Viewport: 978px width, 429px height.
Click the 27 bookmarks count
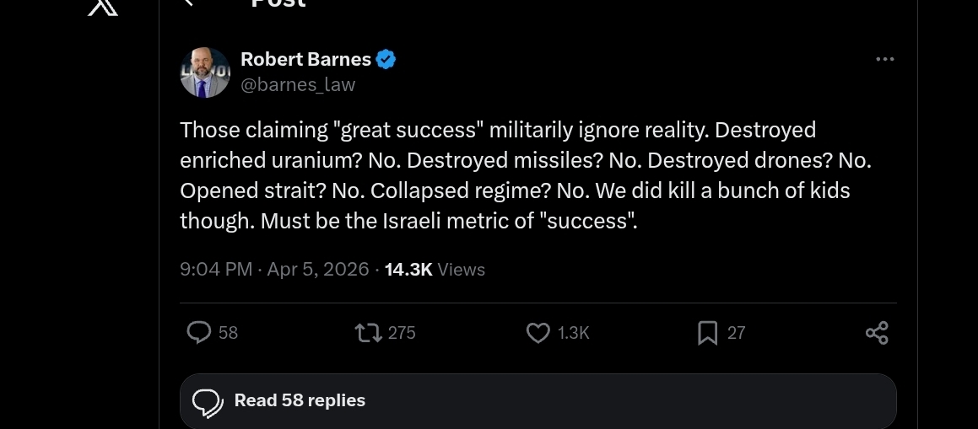coord(737,333)
